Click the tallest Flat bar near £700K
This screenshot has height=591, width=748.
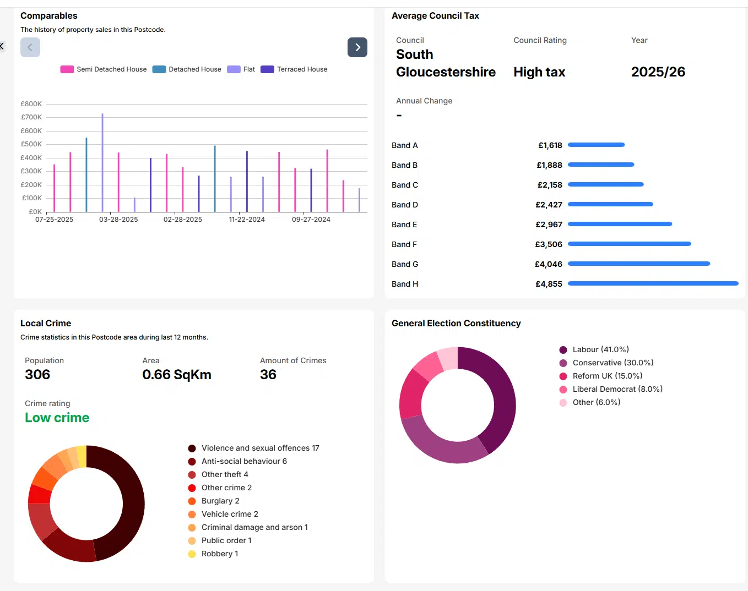pos(102,163)
